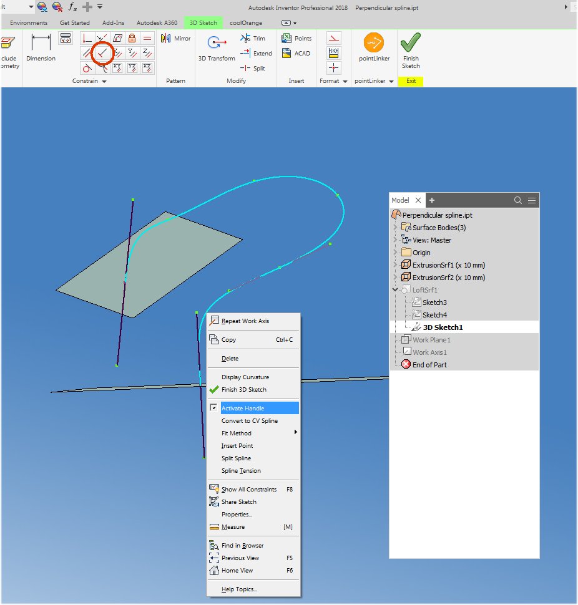The height and width of the screenshot is (605, 578).
Task: Toggle Display Curvature for the spline
Action: click(x=246, y=377)
